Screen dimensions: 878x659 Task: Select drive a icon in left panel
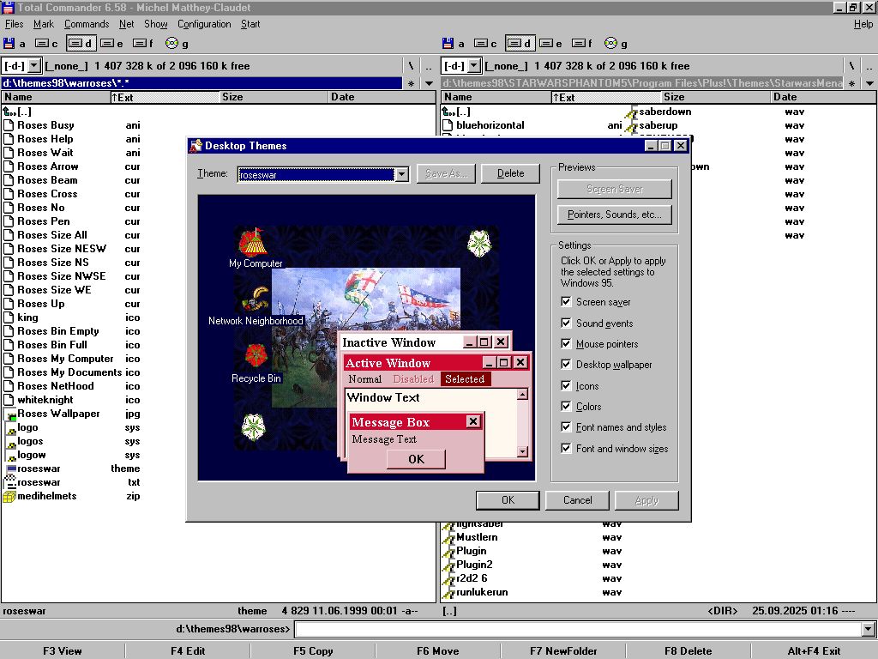tap(9, 44)
